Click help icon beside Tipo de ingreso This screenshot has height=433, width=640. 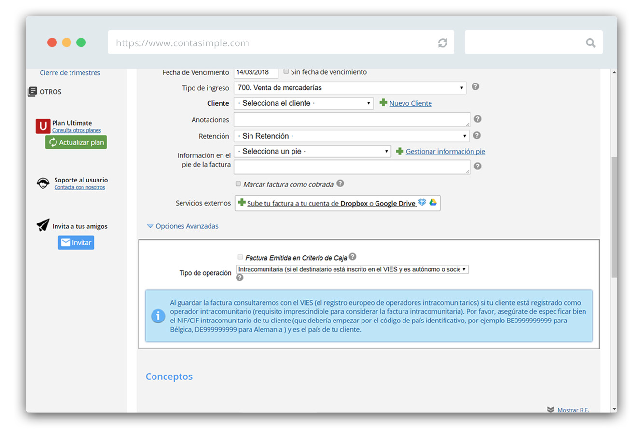475,86
